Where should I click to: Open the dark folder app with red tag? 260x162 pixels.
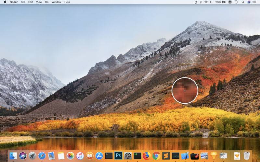(195, 156)
